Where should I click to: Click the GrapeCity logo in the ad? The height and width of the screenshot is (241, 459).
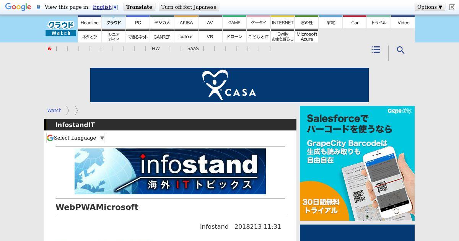pyautogui.click(x=400, y=111)
